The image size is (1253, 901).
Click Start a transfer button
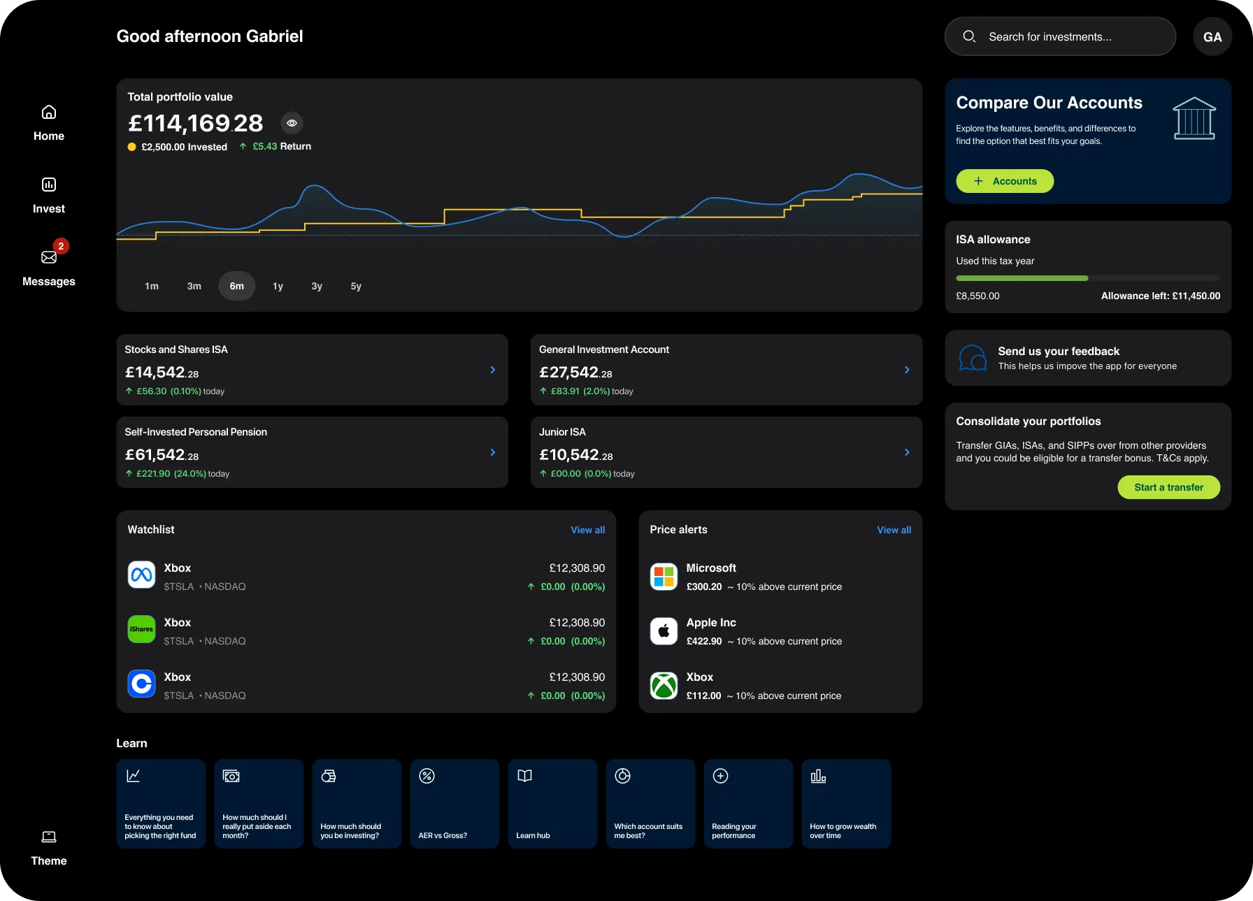coord(1168,487)
